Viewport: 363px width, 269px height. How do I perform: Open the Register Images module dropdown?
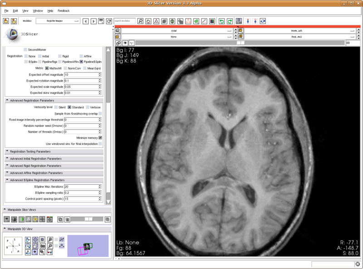coord(58,21)
